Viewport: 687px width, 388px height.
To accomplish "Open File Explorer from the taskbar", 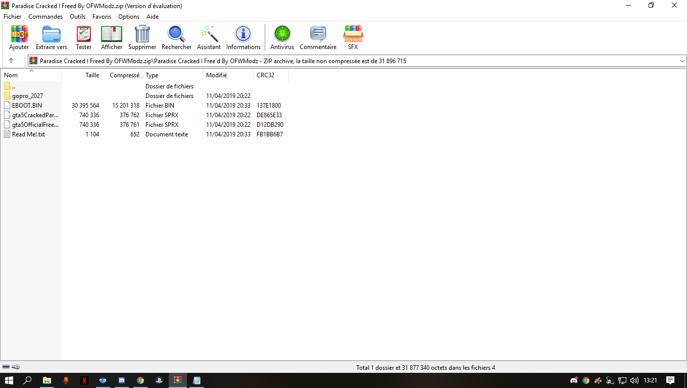I will [47, 380].
